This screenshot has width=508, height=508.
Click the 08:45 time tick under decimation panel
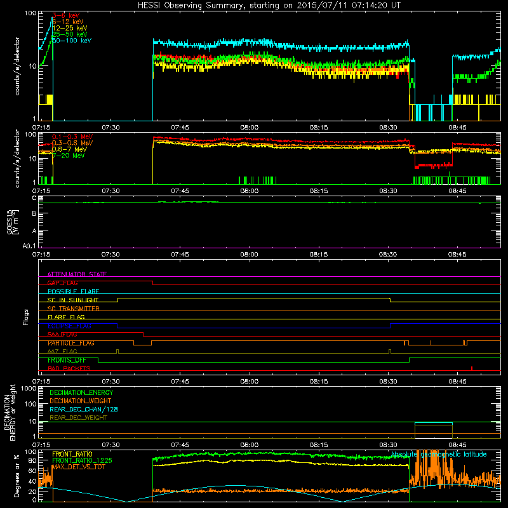(457, 445)
